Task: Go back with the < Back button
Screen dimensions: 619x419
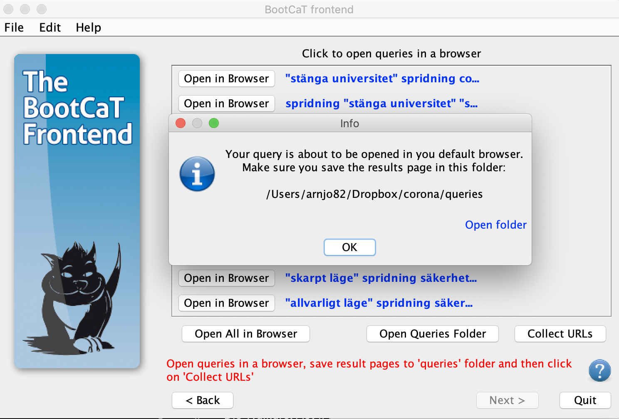Action: pyautogui.click(x=203, y=400)
